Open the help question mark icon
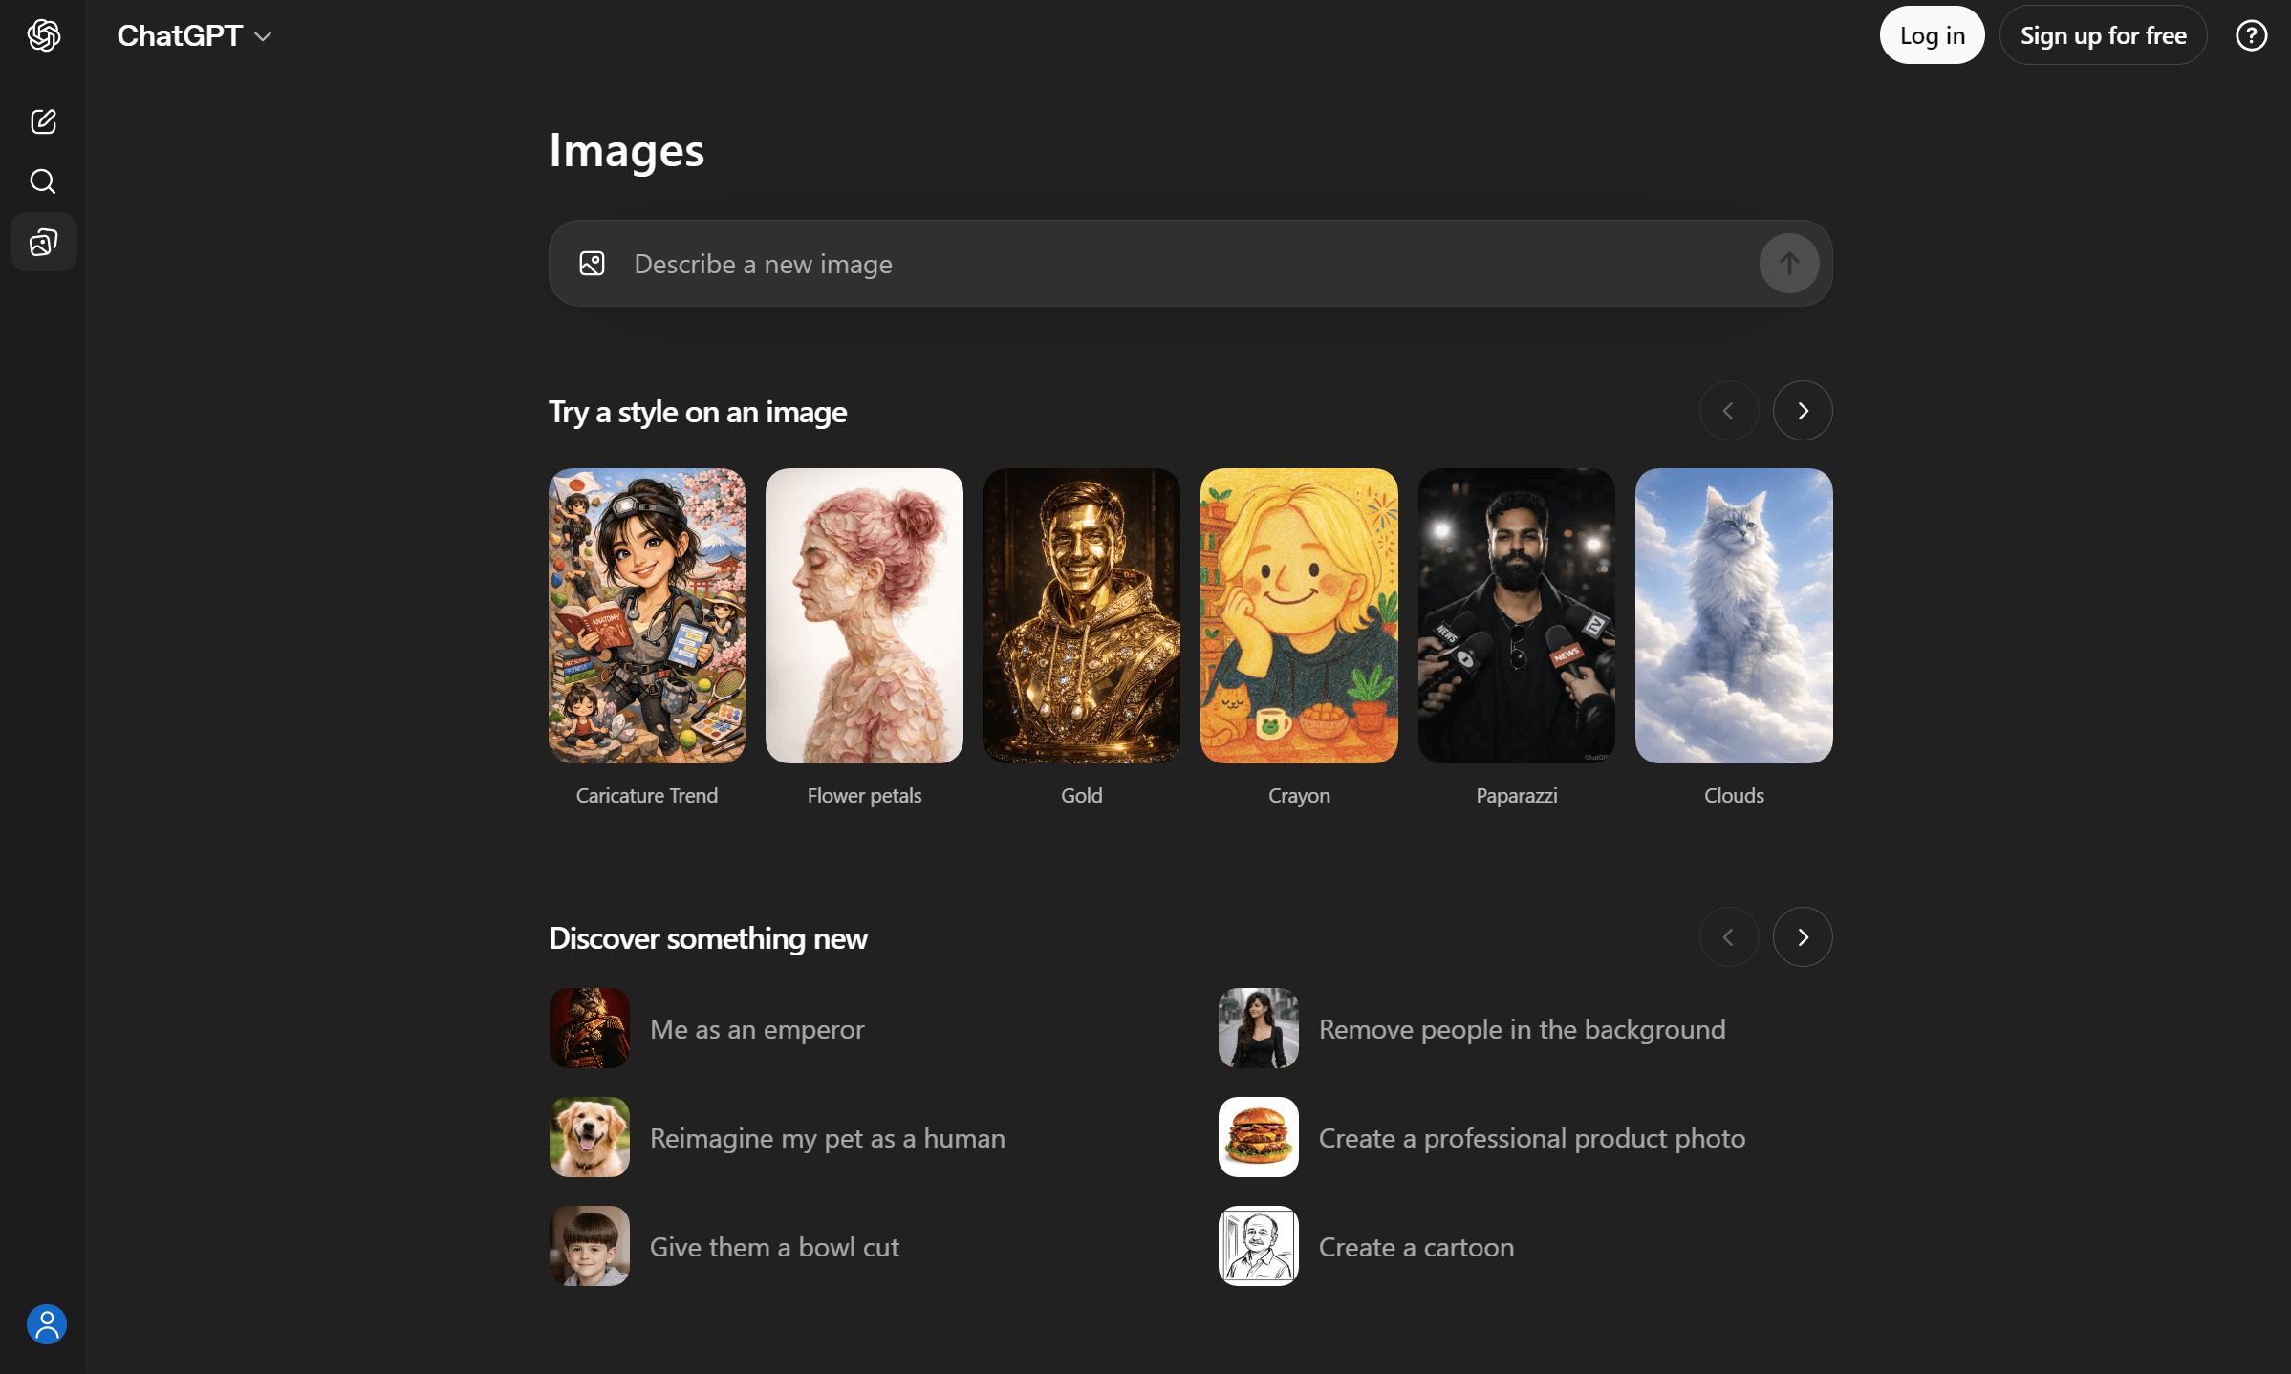This screenshot has width=2291, height=1374. click(x=2251, y=36)
